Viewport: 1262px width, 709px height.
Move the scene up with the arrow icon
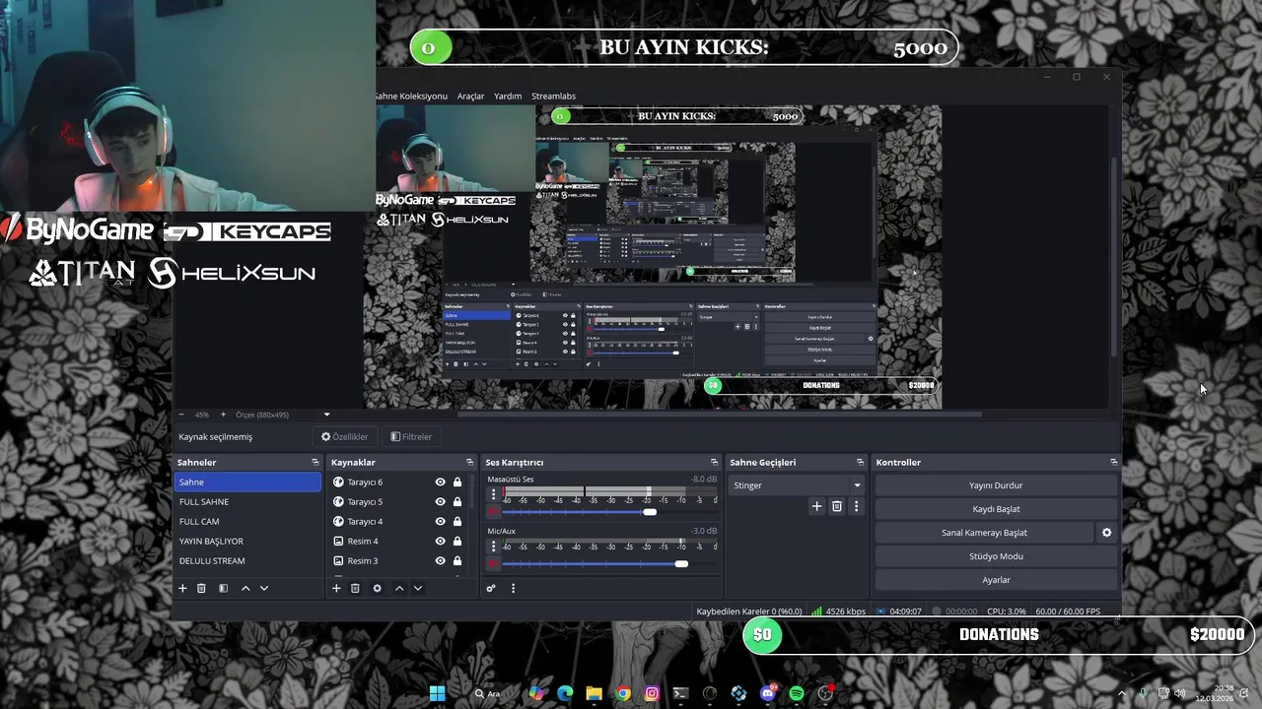(245, 588)
